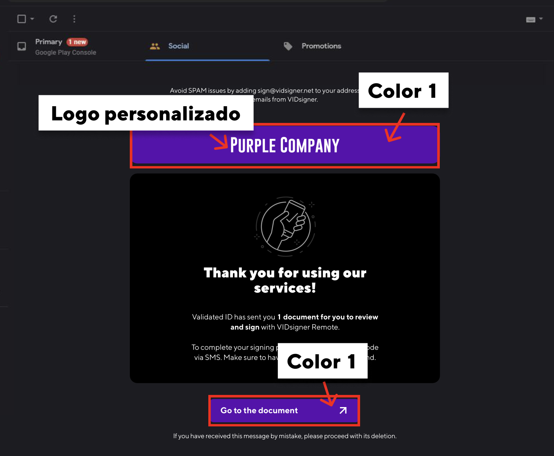The image size is (554, 456).
Task: Click the Social people icon
Action: (x=155, y=46)
